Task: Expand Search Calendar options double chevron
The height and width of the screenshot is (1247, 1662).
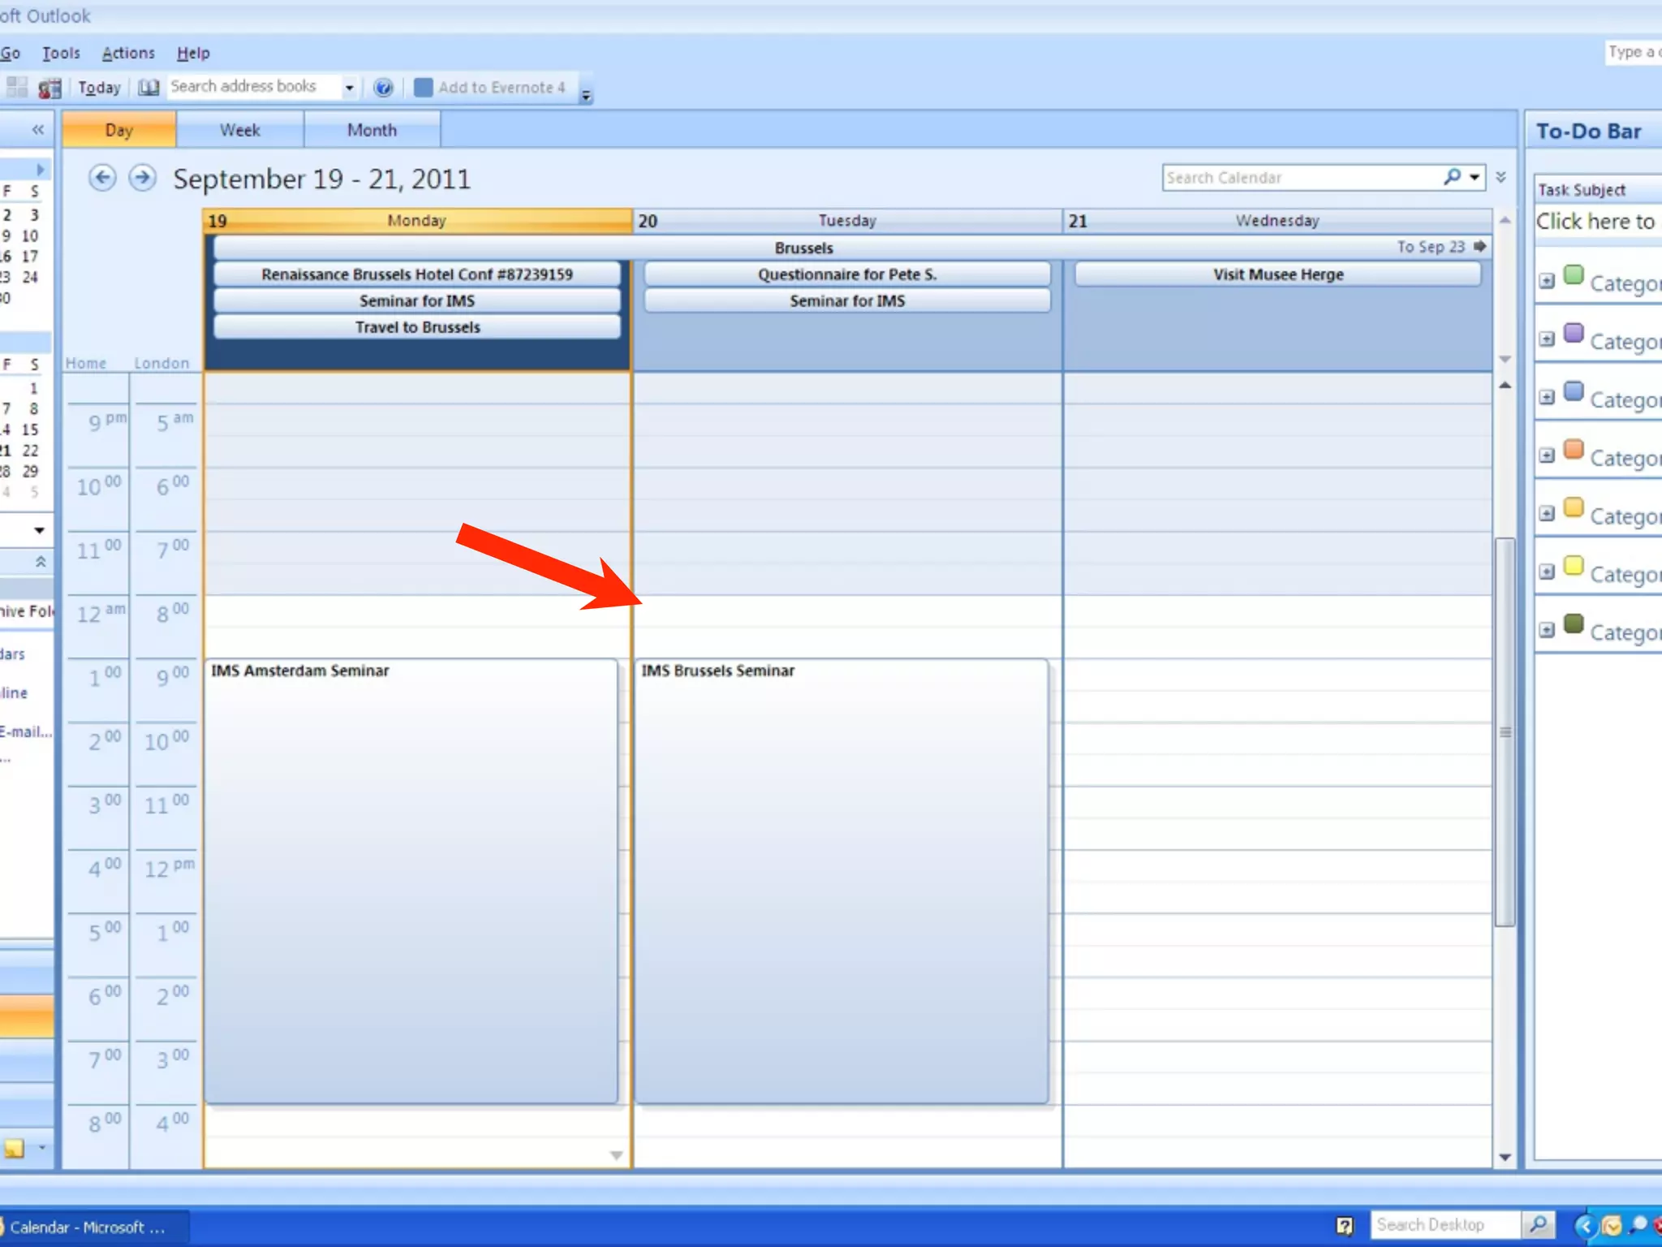Action: tap(1501, 177)
